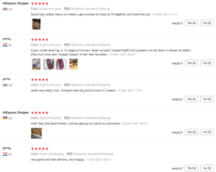Click the UK flag icon under A***r

point(5,85)
